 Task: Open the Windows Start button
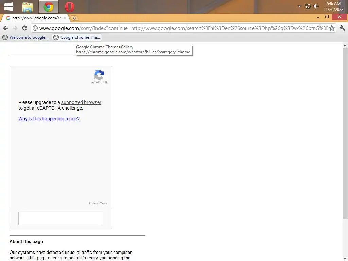click(8, 7)
